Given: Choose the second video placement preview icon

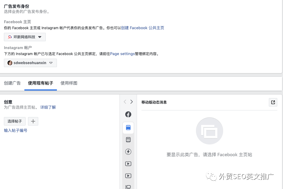Looking at the screenshot, I should 128,176.
